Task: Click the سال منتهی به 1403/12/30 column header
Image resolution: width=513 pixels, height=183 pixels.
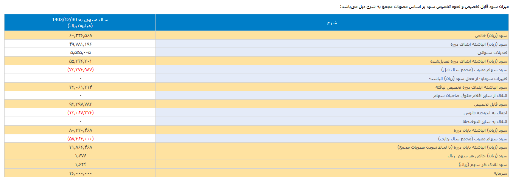Action: click(x=80, y=23)
